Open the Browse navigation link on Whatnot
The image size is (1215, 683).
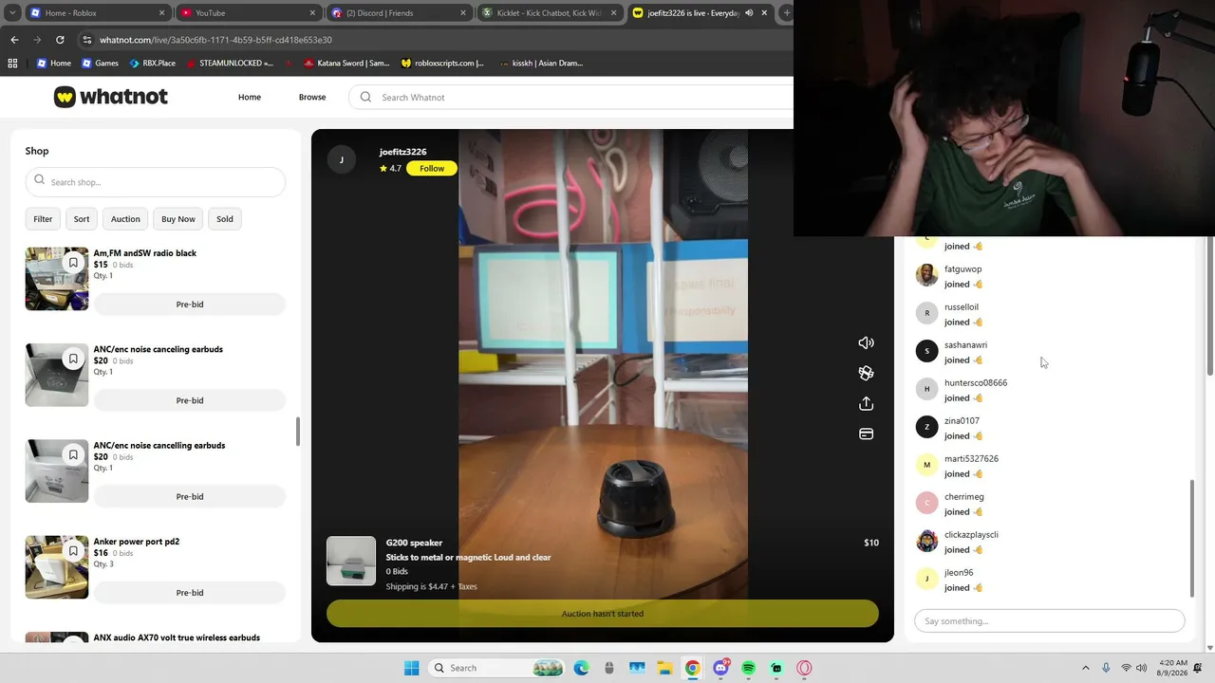tap(312, 97)
